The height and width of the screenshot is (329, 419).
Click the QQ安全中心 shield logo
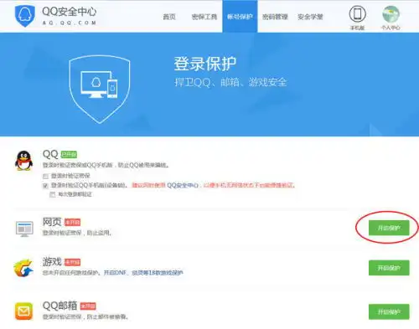pos(25,16)
